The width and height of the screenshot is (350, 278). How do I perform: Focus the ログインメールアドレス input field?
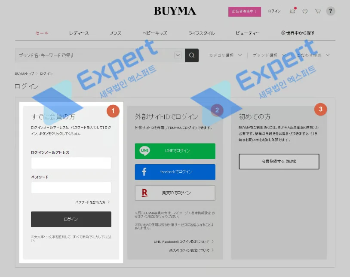click(x=71, y=163)
